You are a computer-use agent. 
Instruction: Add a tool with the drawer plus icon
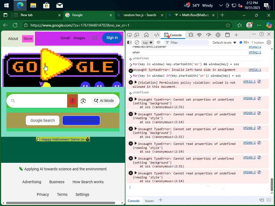[161, 200]
